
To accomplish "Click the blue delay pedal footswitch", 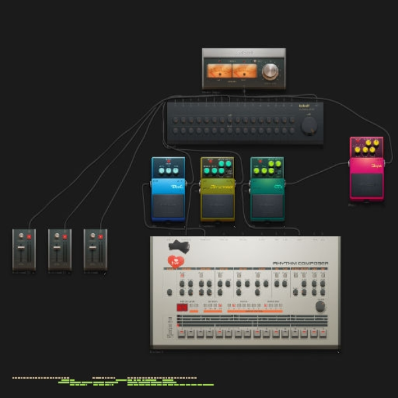I will [x=168, y=206].
